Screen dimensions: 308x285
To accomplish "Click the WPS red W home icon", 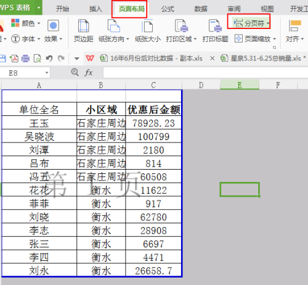I will [x=90, y=59].
